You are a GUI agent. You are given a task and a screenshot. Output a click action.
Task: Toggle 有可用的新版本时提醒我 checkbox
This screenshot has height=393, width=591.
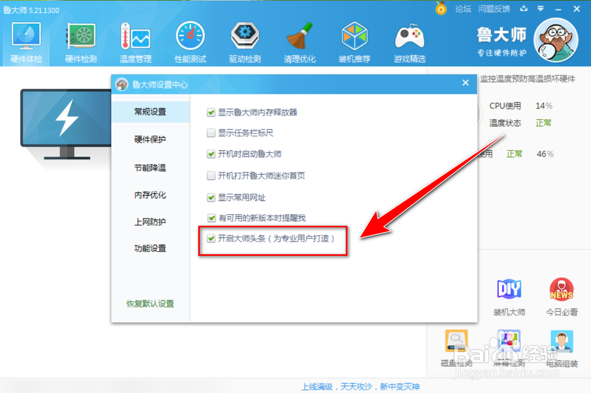pyautogui.click(x=211, y=218)
